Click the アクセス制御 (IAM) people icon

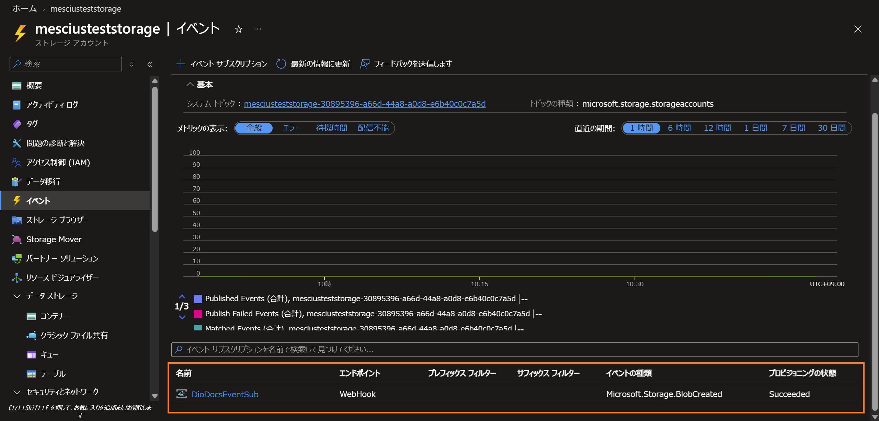point(16,162)
